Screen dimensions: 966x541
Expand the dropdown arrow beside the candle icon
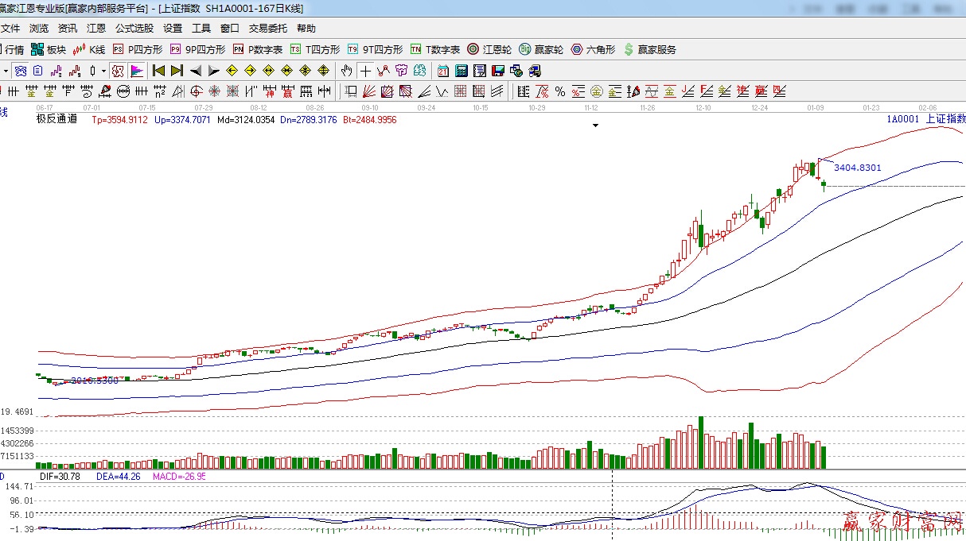click(104, 71)
